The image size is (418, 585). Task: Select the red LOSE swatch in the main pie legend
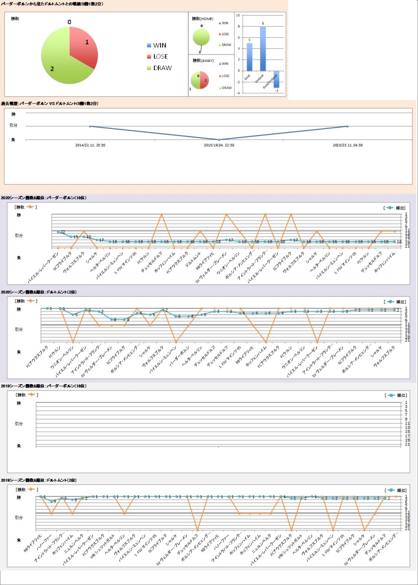click(149, 57)
